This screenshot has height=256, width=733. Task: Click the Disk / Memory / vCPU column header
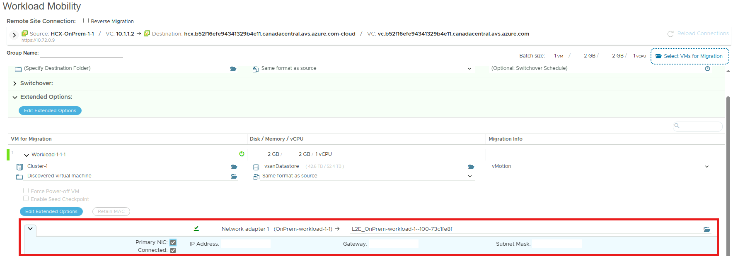(366, 139)
